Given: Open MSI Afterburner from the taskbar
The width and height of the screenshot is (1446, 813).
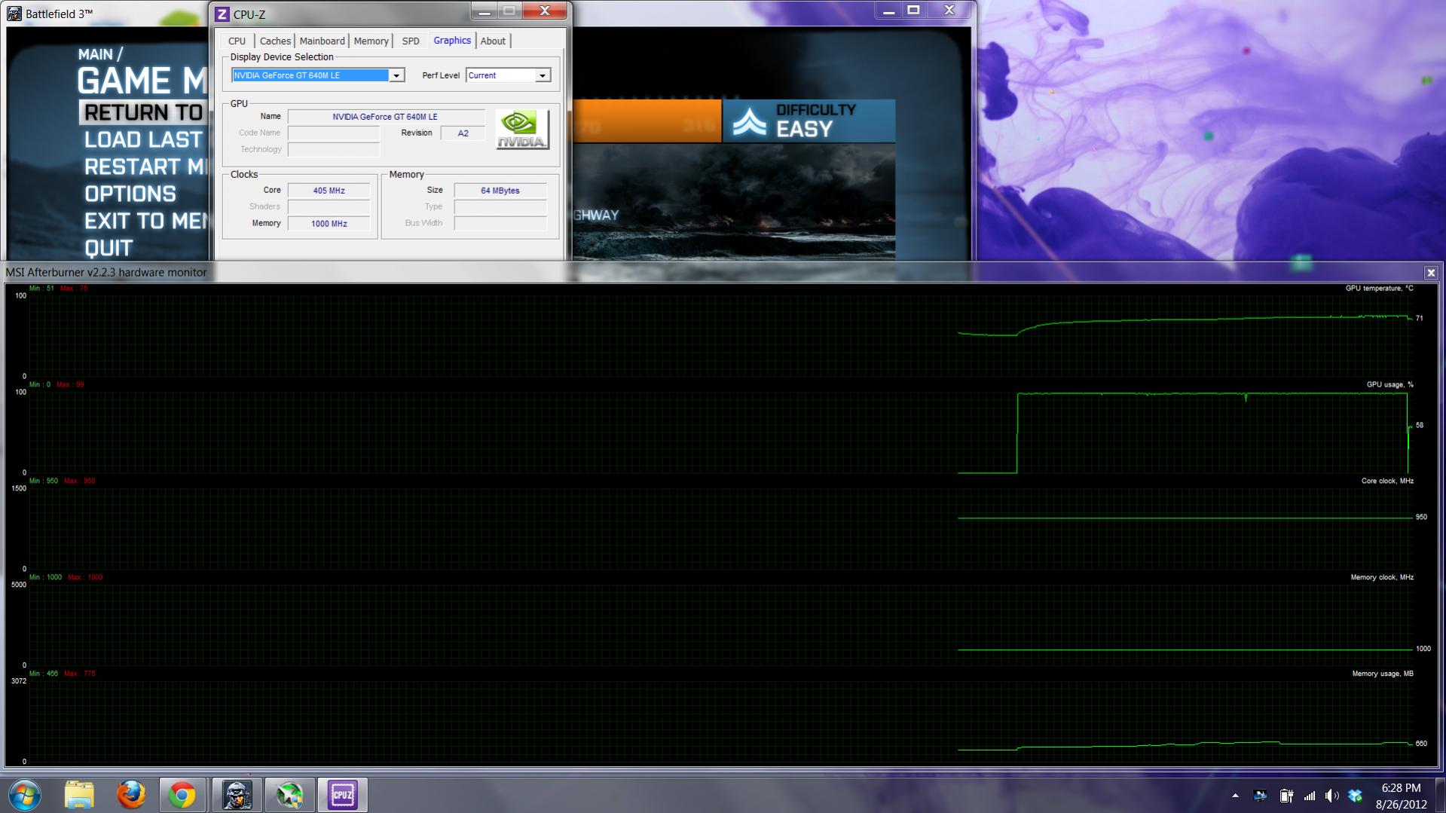Looking at the screenshot, I should coord(289,795).
